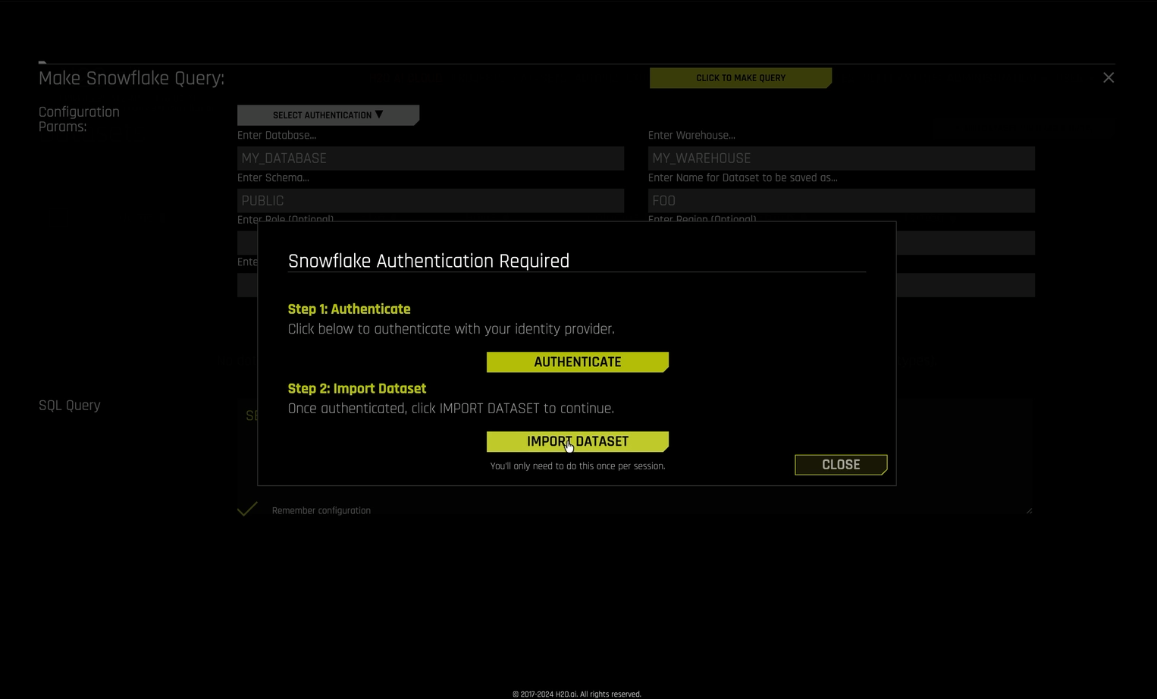1157x699 pixels.
Task: Click the AUTHENTICATE button
Action: (x=577, y=362)
